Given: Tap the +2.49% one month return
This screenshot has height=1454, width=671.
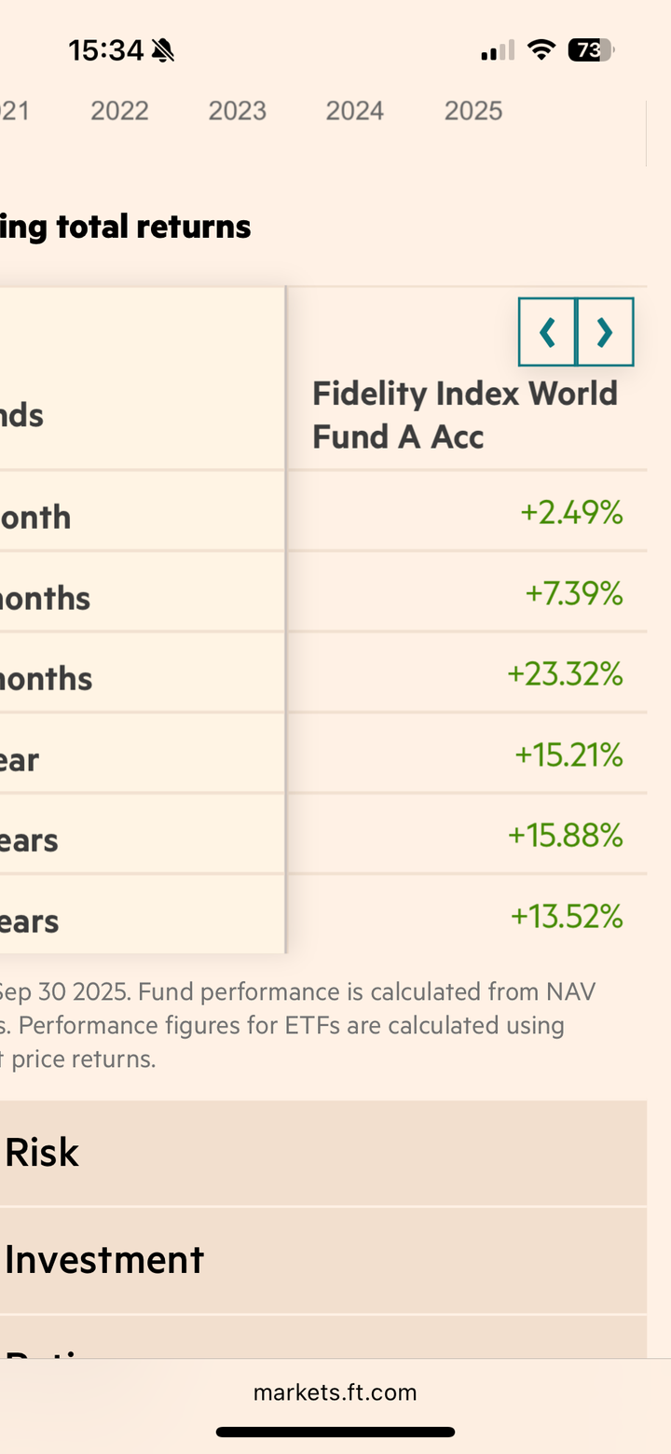Looking at the screenshot, I should [571, 512].
